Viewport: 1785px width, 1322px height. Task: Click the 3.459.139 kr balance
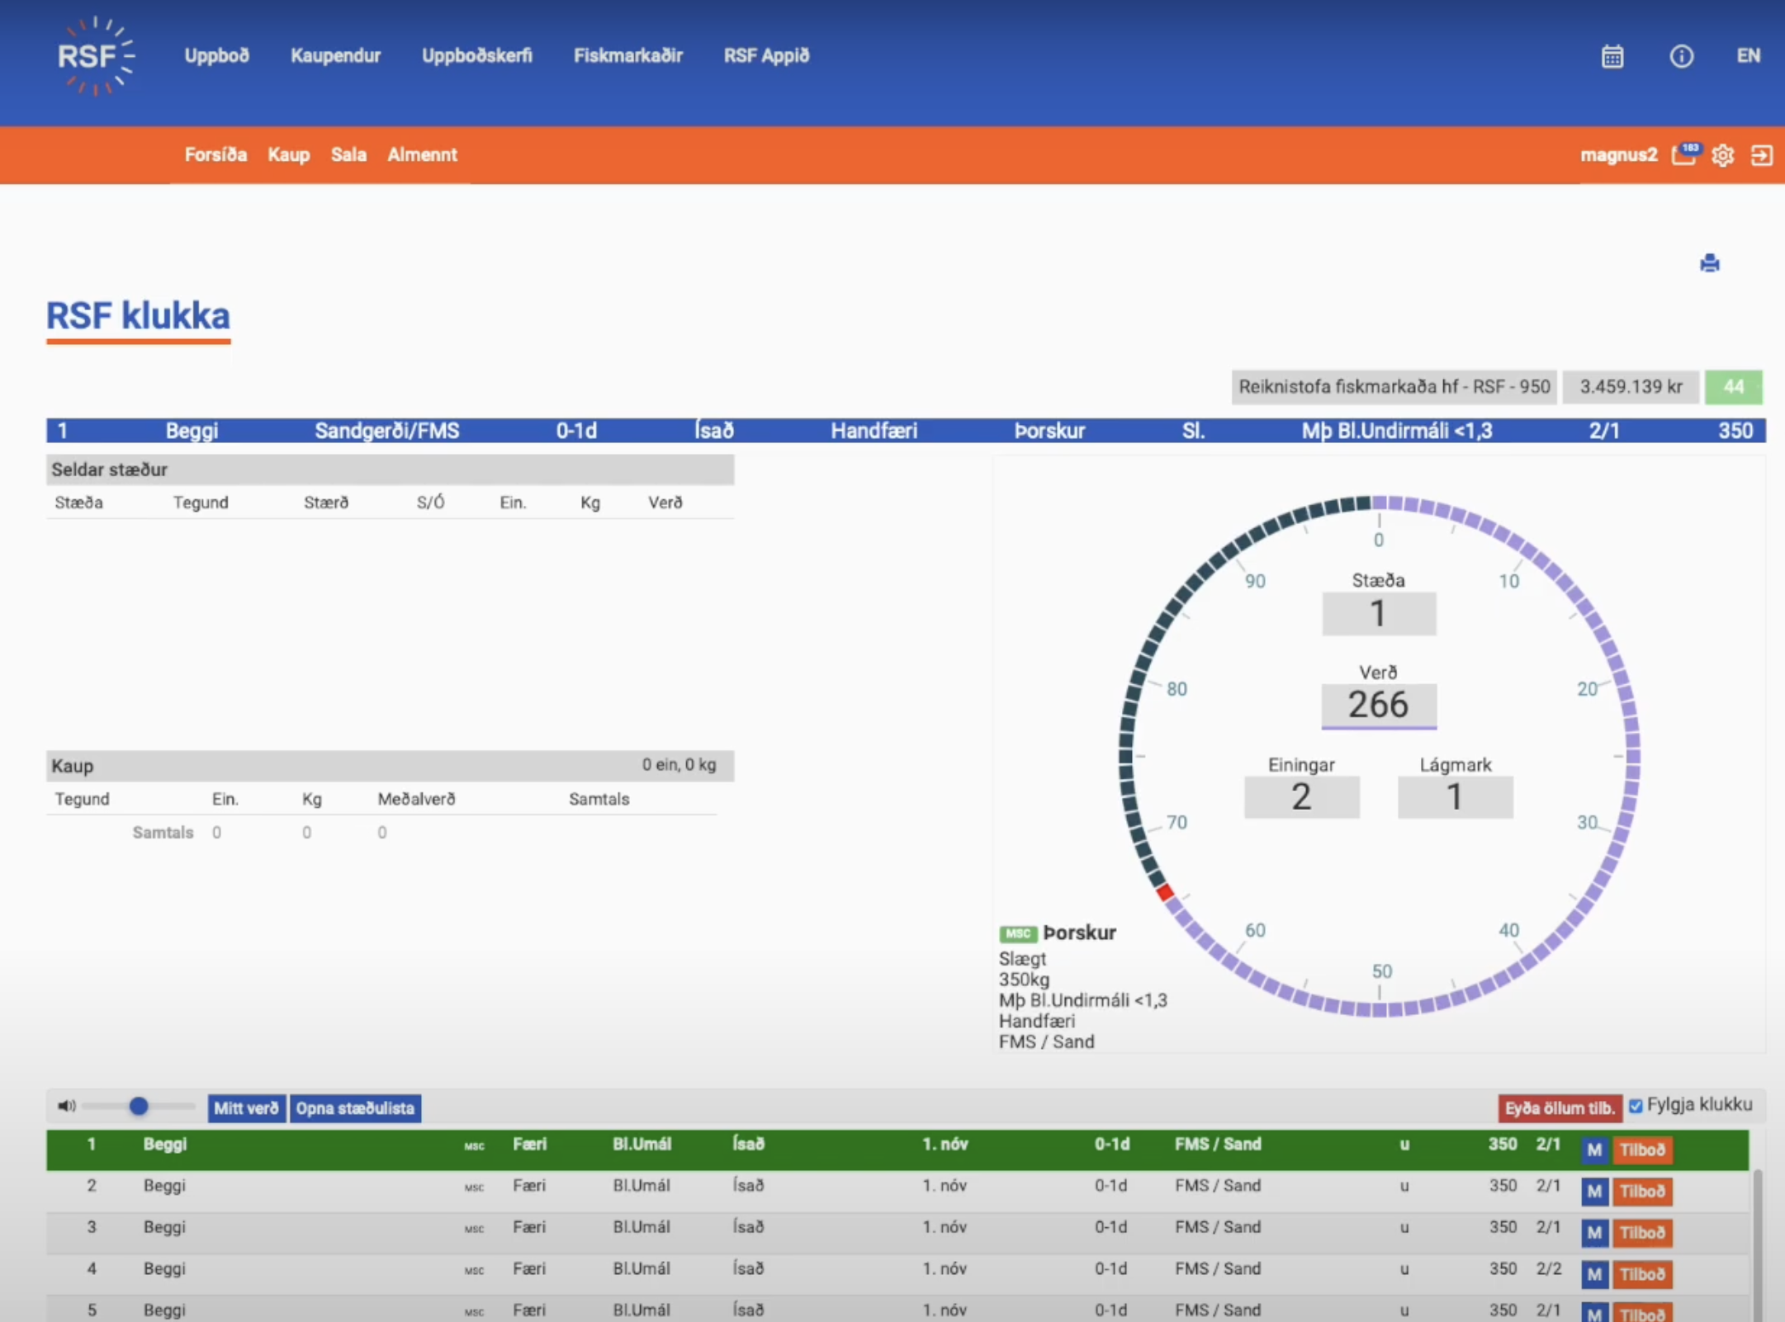(x=1631, y=387)
